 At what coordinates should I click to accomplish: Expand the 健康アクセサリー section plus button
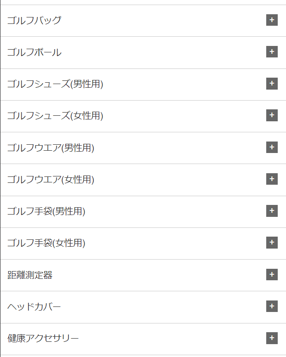click(272, 338)
